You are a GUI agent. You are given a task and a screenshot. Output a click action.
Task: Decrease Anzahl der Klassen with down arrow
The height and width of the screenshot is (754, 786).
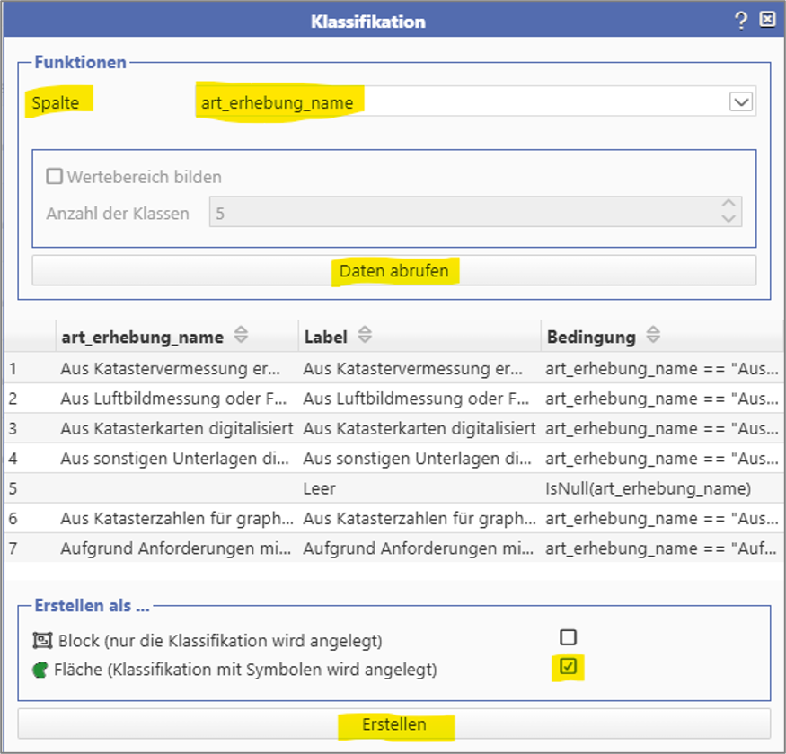[x=729, y=218]
